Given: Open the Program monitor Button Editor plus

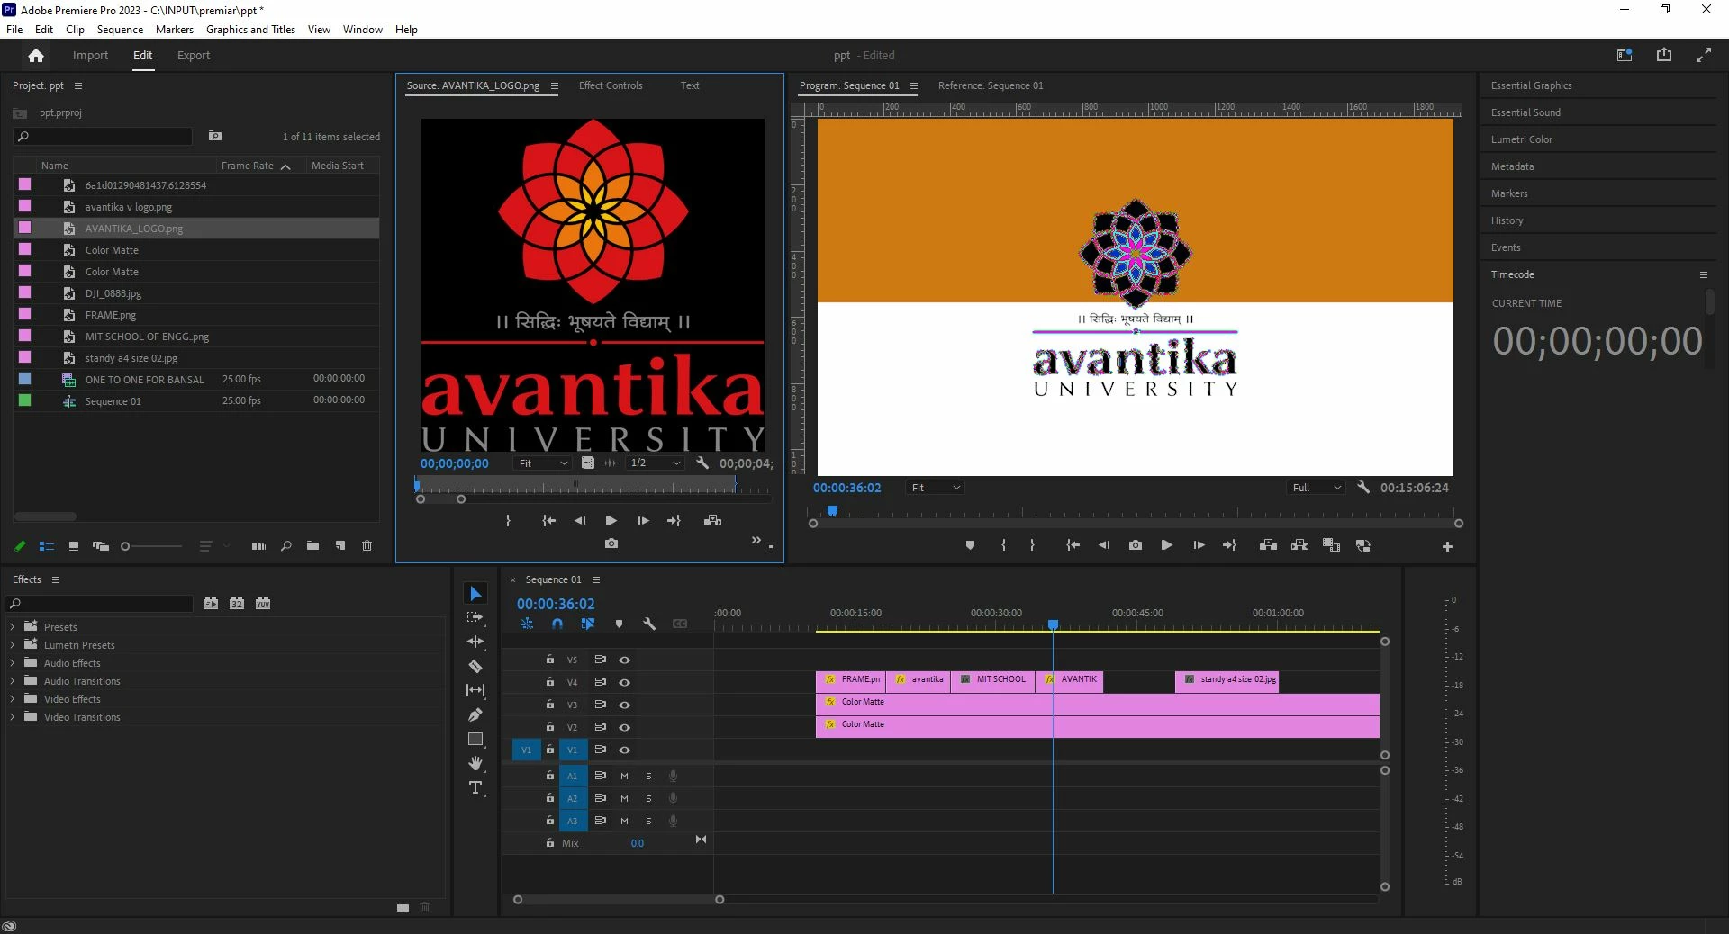Looking at the screenshot, I should click(1447, 546).
